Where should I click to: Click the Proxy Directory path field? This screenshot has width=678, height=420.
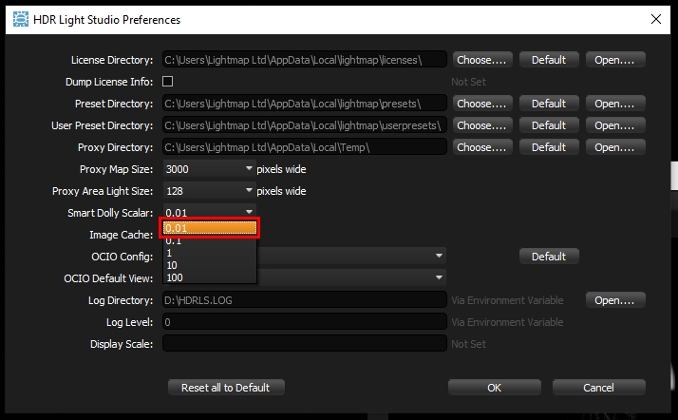[305, 147]
